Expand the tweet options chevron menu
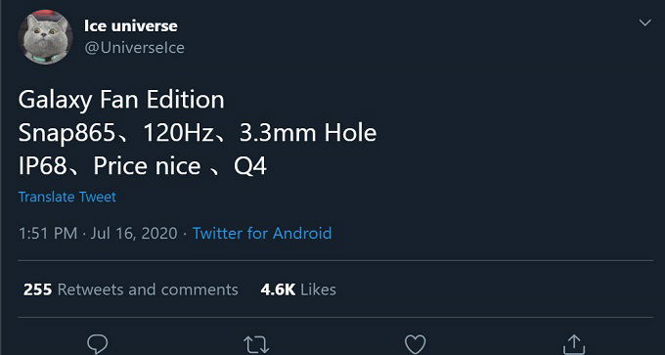Image resolution: width=665 pixels, height=355 pixels. point(645,22)
